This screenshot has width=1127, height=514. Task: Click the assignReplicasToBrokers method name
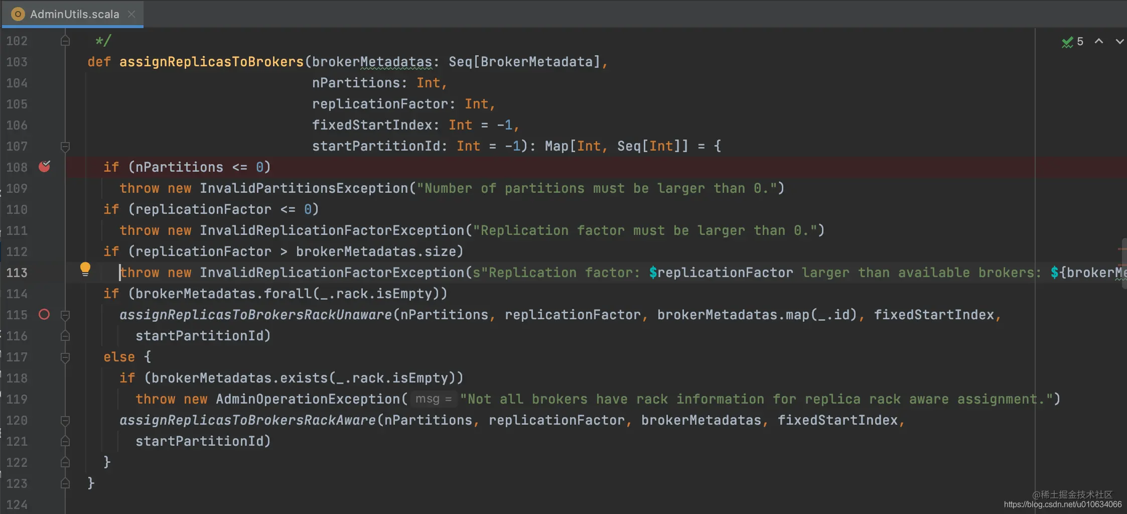[211, 62]
